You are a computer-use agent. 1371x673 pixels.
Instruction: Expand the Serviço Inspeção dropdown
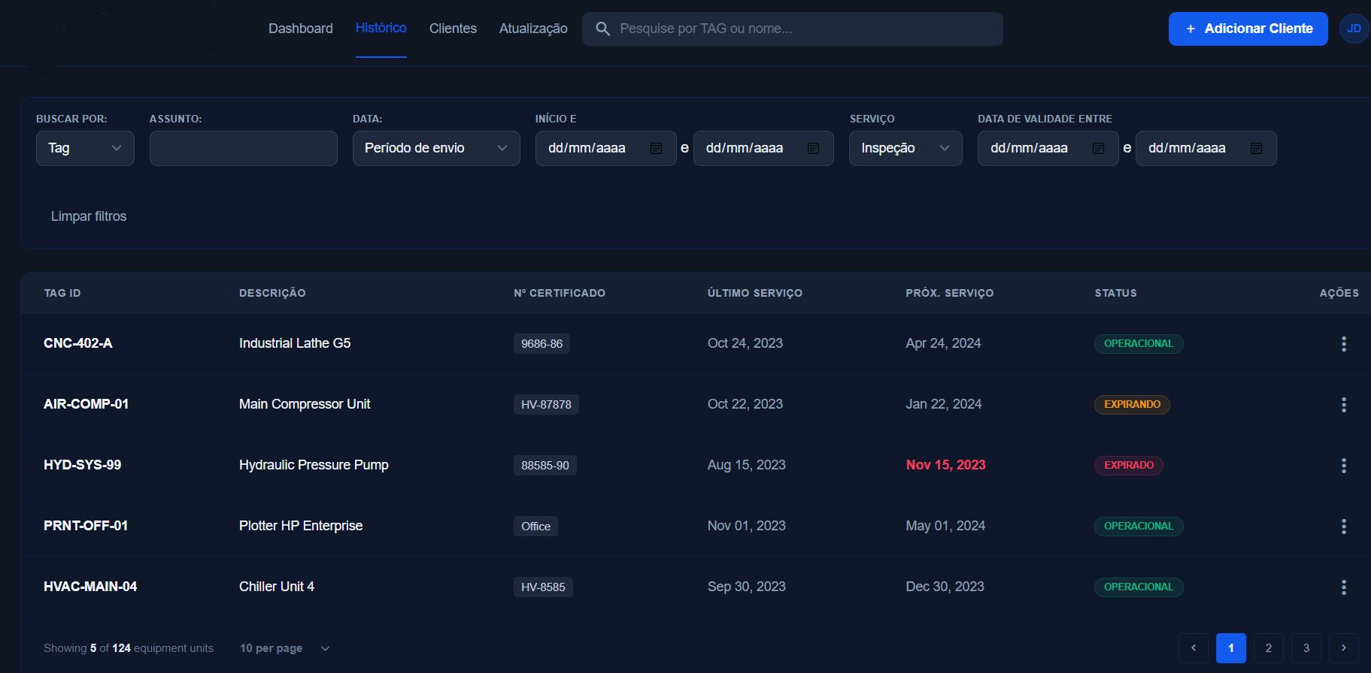(x=905, y=149)
